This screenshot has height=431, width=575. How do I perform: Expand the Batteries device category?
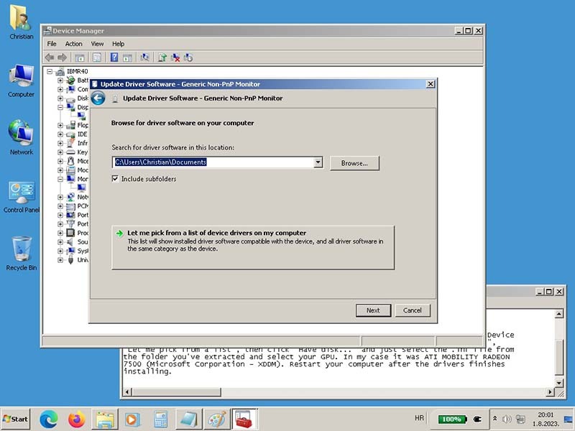(60, 80)
